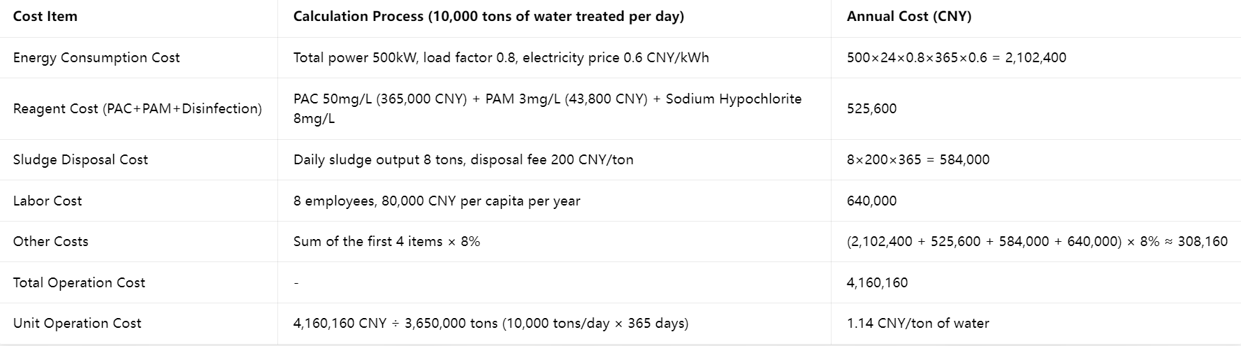This screenshot has height=346, width=1241.
Task: Click the Reagent Cost (PAC+PAM+Disinfection) cell
Action: click(x=138, y=109)
